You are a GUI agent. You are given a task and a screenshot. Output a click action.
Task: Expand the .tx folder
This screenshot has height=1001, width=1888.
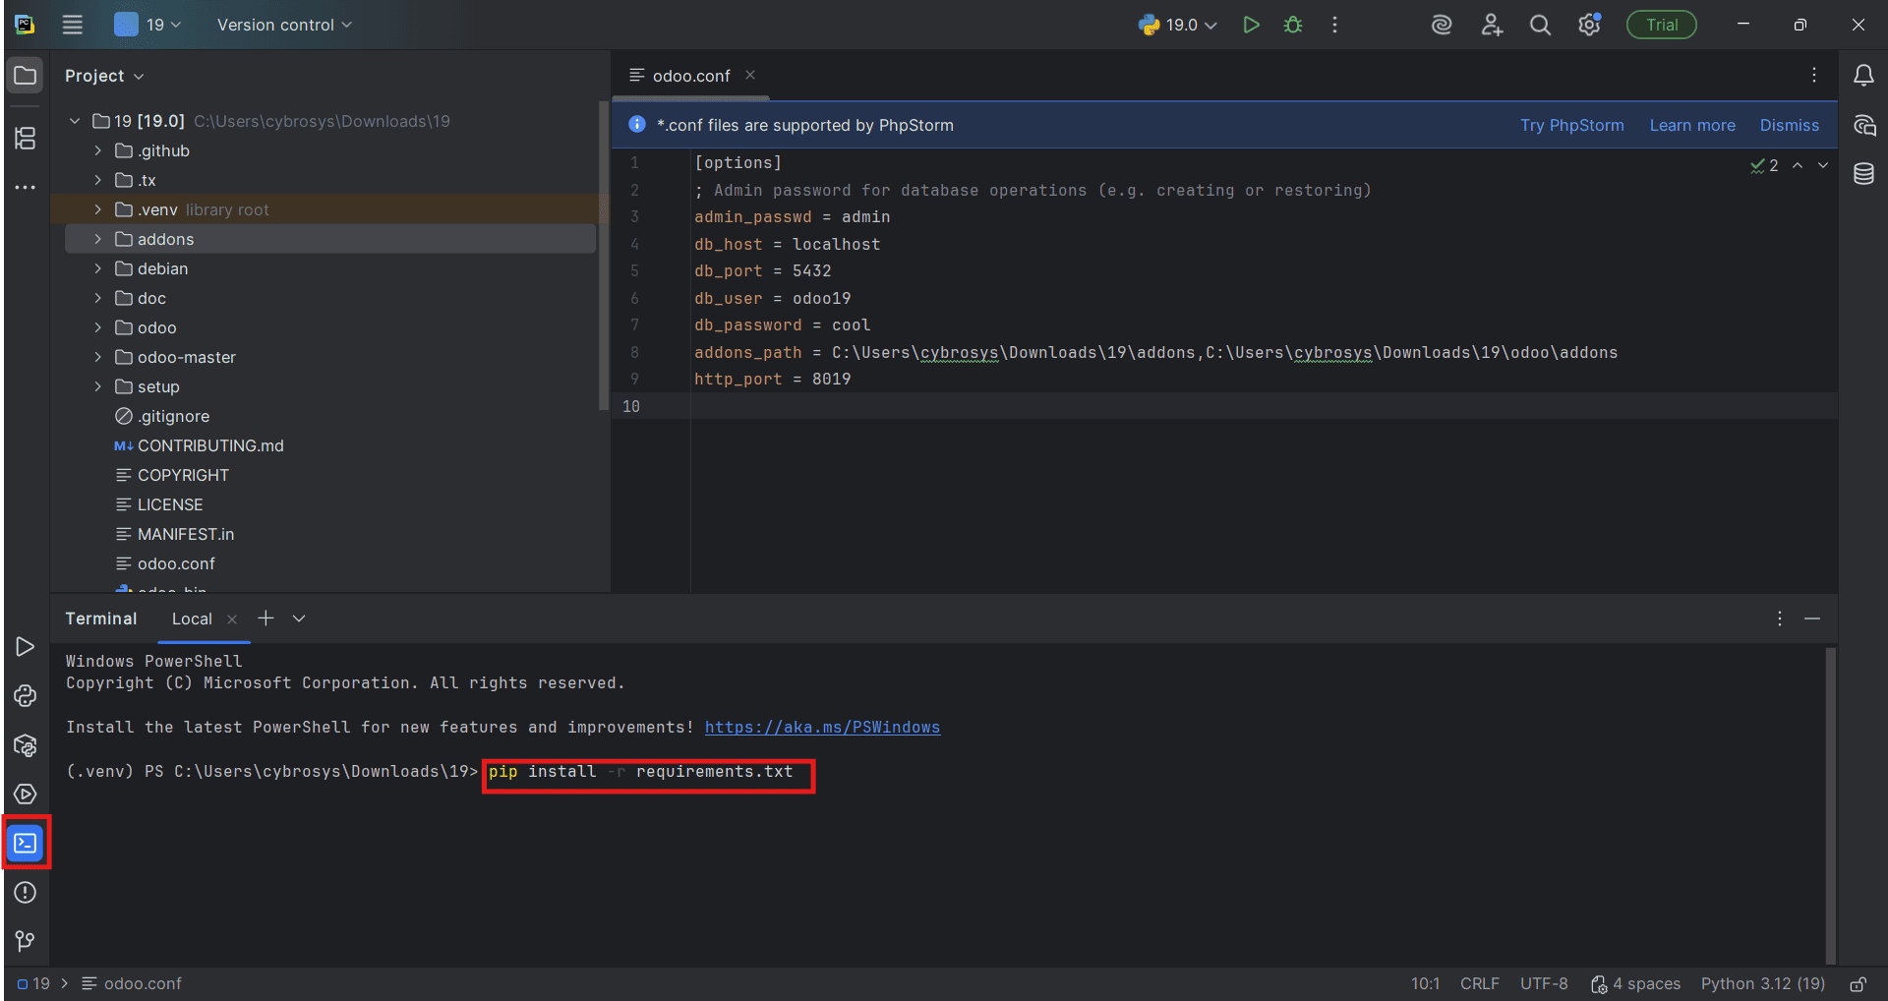coord(97,180)
